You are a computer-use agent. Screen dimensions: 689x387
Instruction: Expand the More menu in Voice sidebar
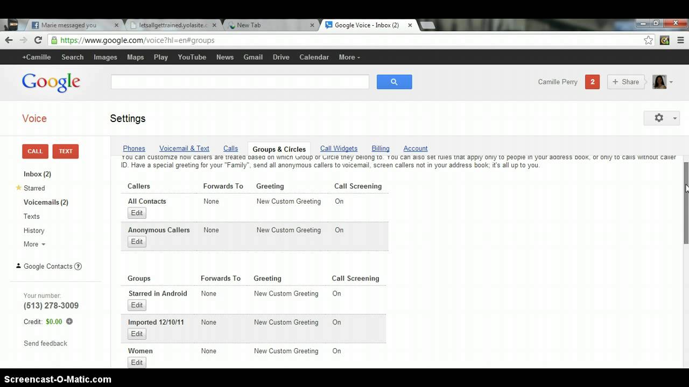tap(34, 244)
